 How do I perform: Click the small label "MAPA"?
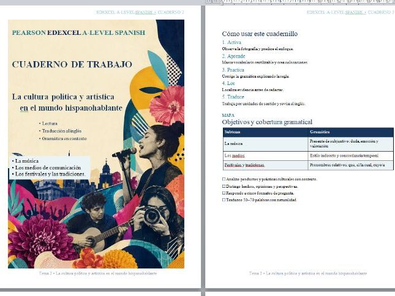click(228, 115)
